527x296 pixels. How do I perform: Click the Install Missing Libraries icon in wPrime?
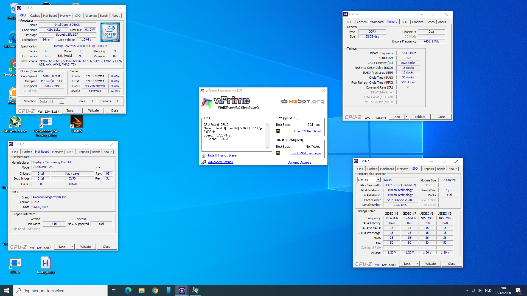tap(204, 155)
